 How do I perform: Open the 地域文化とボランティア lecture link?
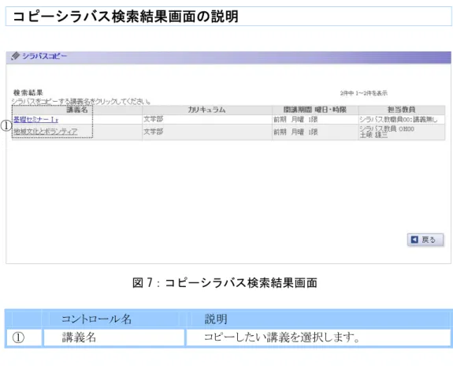coord(46,132)
